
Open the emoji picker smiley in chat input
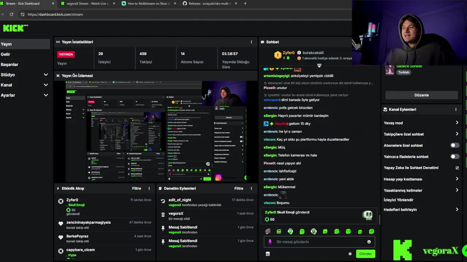click(369, 242)
